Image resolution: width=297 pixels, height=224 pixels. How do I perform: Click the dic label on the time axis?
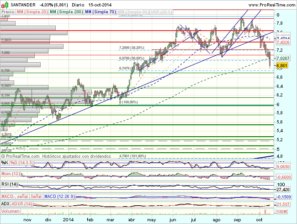[48, 220]
